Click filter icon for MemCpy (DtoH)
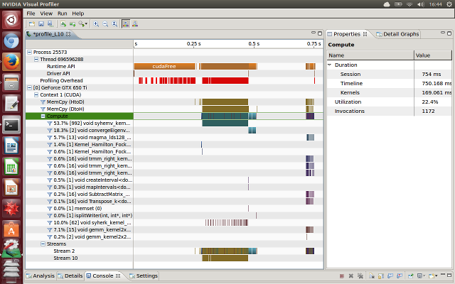 pyautogui.click(x=43, y=109)
